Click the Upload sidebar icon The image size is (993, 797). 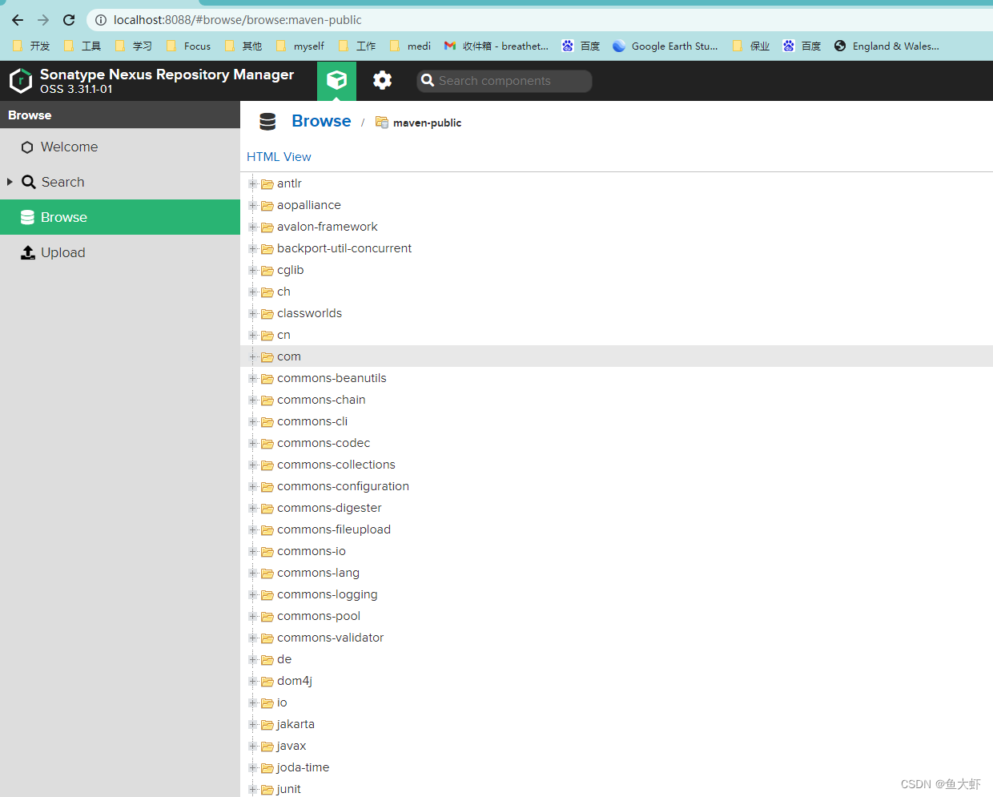pos(28,252)
